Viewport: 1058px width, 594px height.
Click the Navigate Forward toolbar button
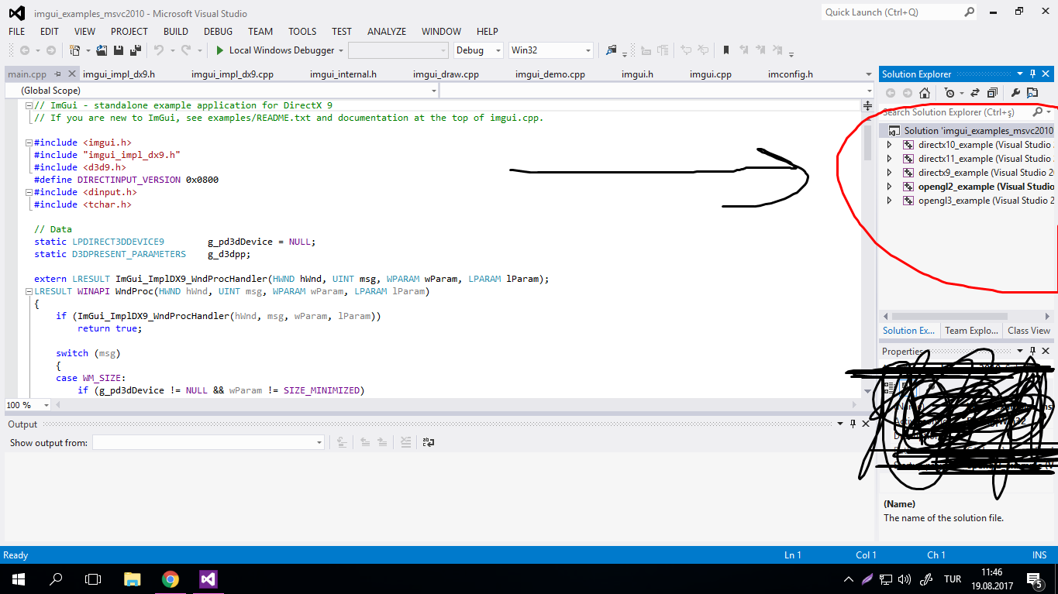[51, 50]
